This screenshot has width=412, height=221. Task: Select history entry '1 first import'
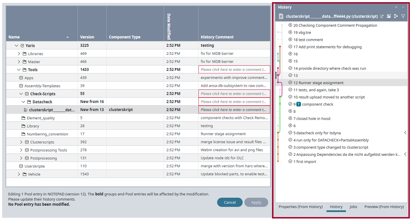coord(342,162)
